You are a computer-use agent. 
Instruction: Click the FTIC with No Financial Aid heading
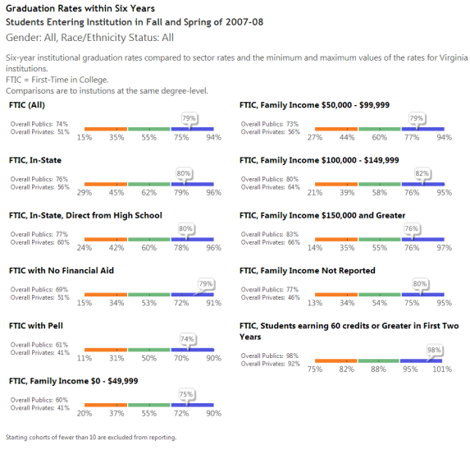click(62, 271)
